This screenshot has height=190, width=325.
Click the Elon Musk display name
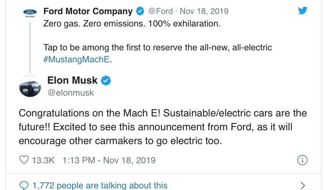[x=72, y=80]
